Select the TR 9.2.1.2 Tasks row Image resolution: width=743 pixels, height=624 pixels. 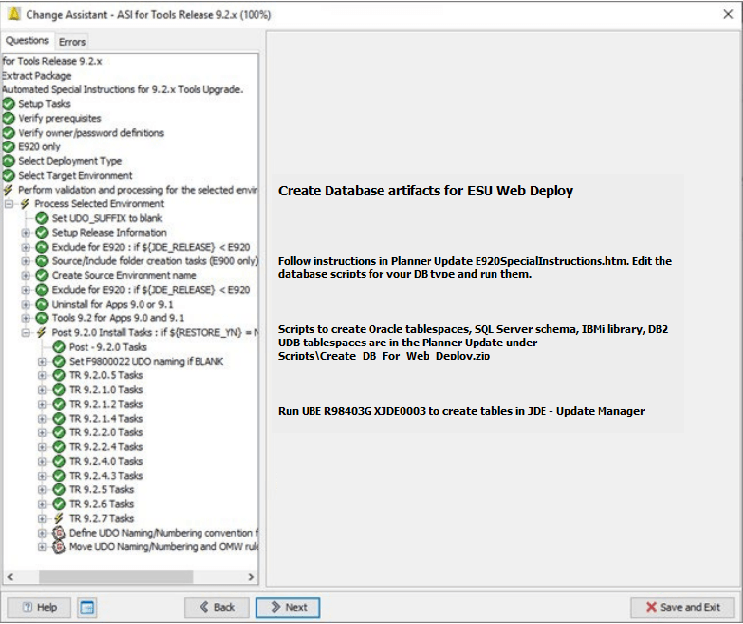106,404
